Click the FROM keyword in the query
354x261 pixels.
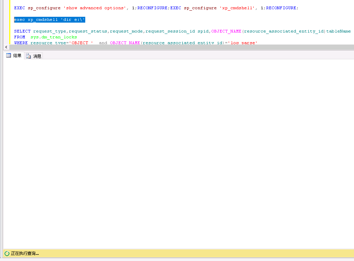pyautogui.click(x=20, y=37)
